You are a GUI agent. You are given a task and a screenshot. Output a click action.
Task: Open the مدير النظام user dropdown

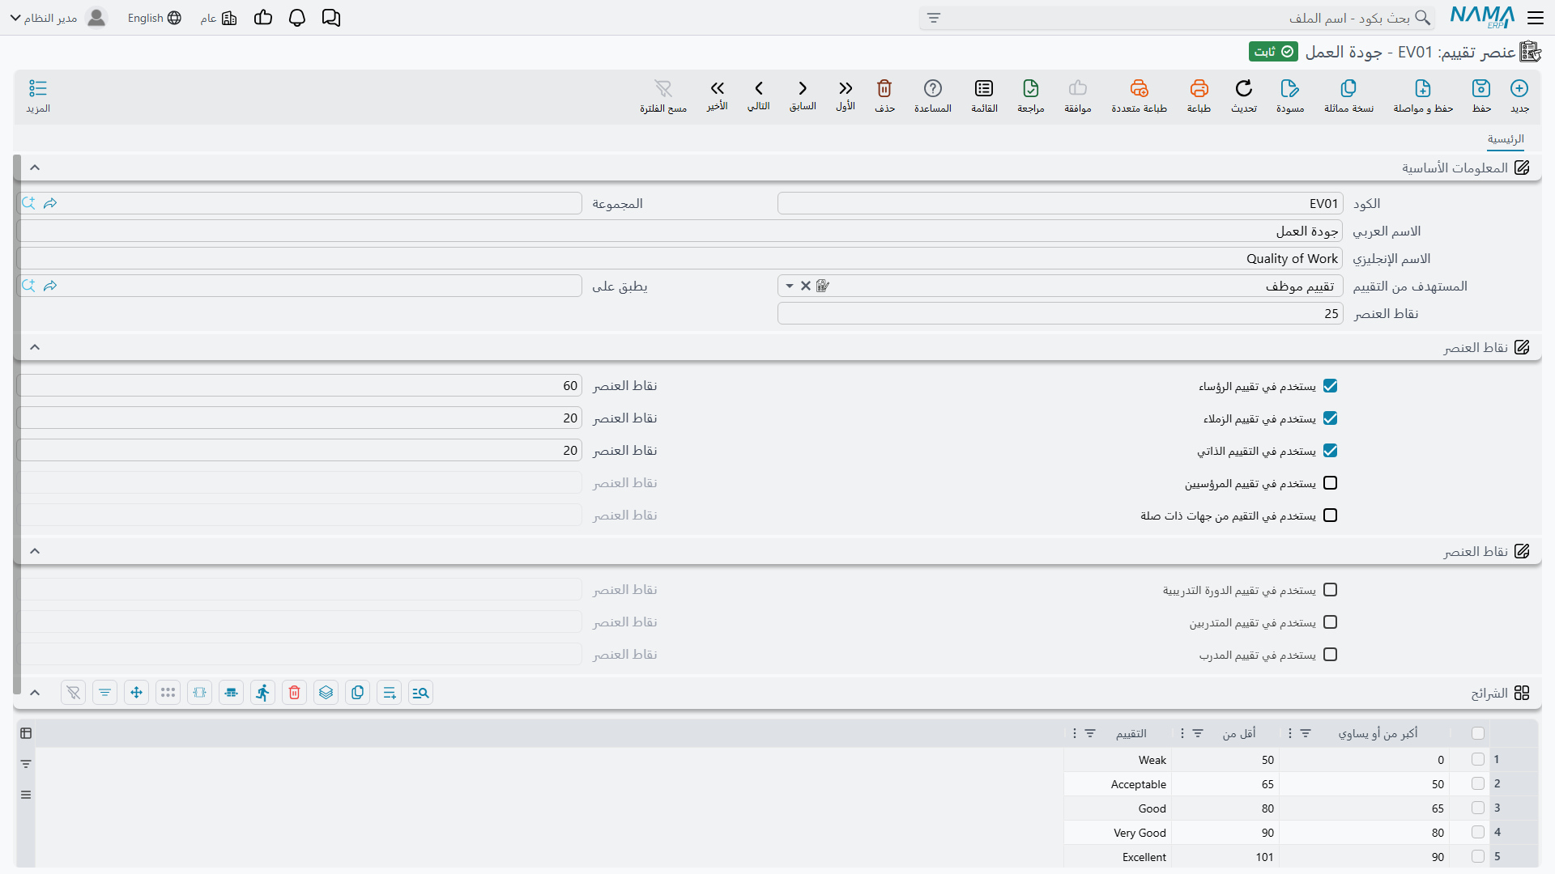(x=58, y=18)
